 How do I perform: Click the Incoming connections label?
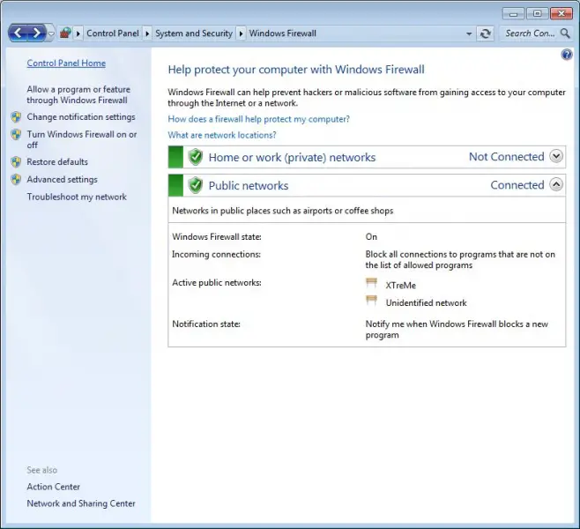point(216,254)
